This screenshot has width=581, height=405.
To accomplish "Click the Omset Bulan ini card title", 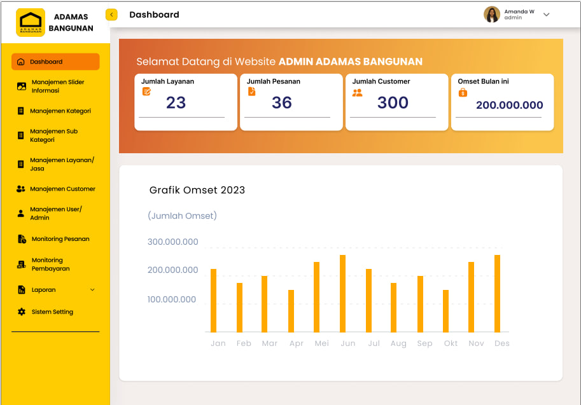I will (x=483, y=81).
